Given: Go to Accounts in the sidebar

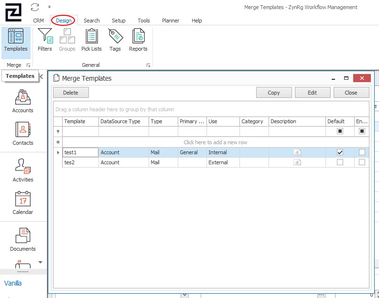Looking at the screenshot, I should pos(23,101).
